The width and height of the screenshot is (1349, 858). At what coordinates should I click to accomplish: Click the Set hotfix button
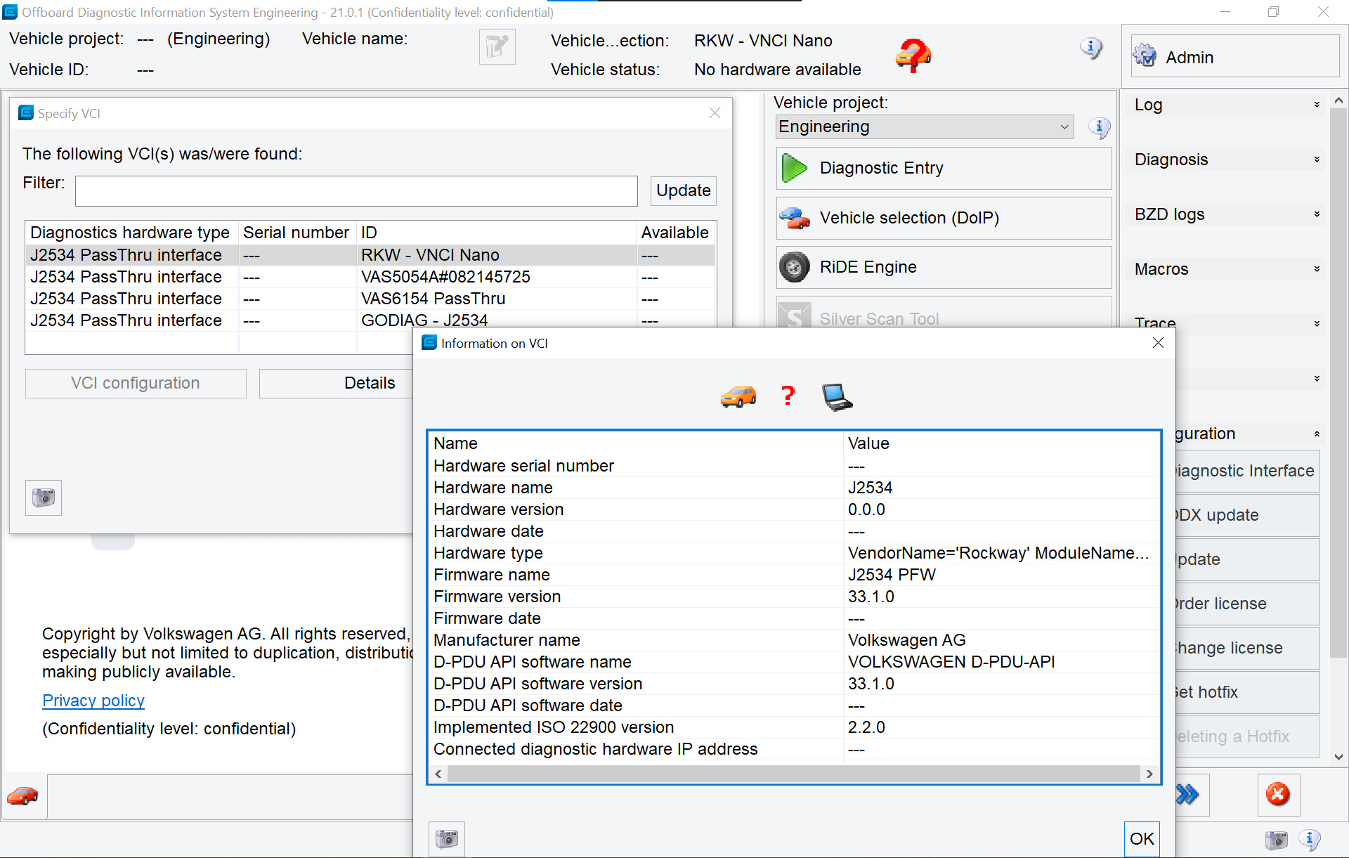tap(1247, 692)
